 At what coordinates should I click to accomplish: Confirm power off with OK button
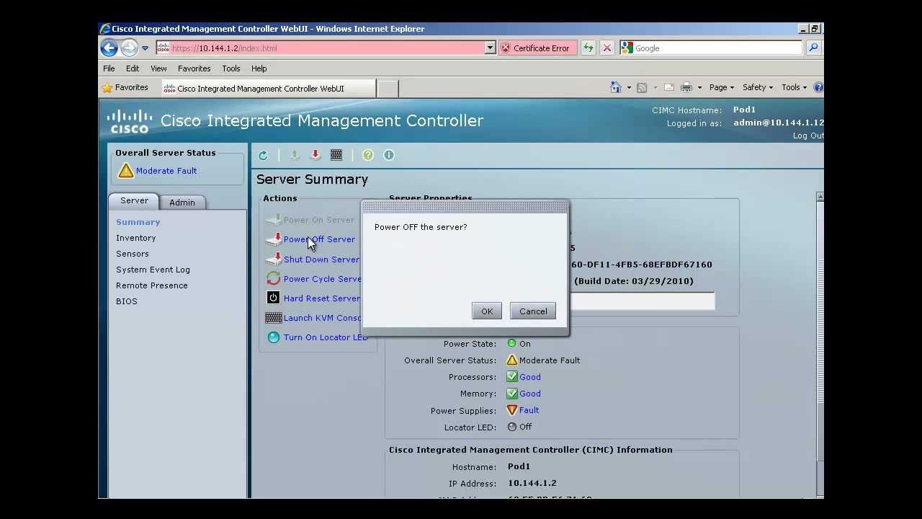tap(487, 311)
